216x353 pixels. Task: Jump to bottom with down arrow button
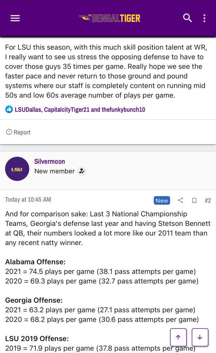(200, 337)
